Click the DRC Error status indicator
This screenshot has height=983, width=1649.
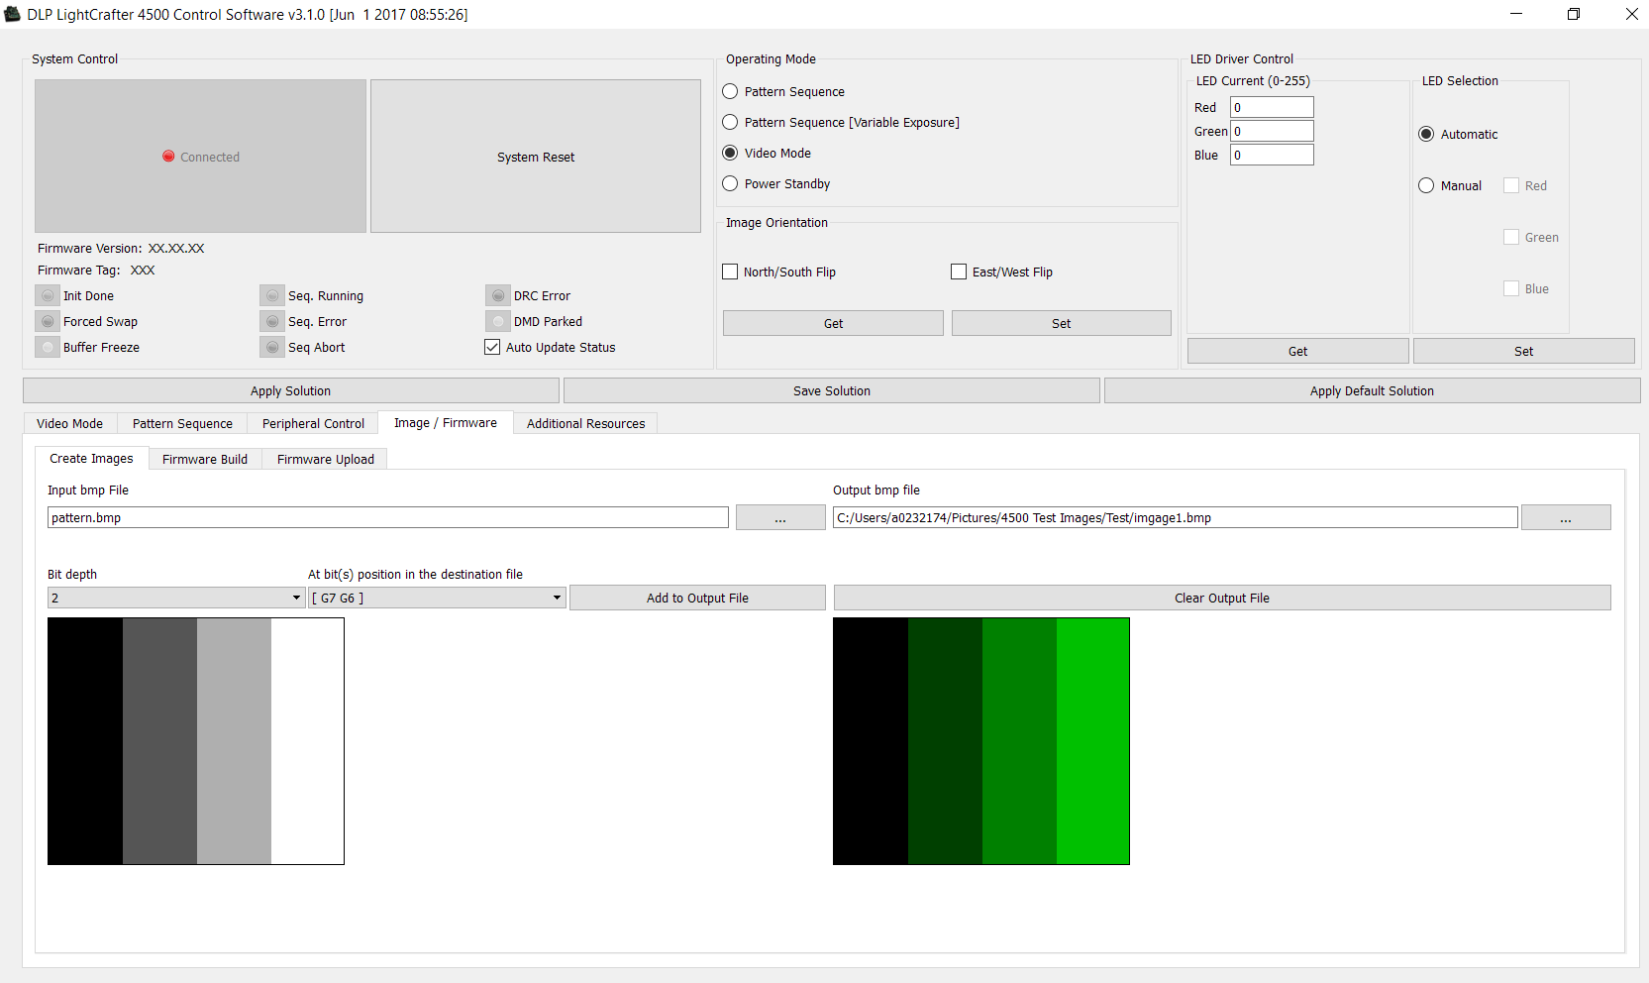pyautogui.click(x=498, y=295)
